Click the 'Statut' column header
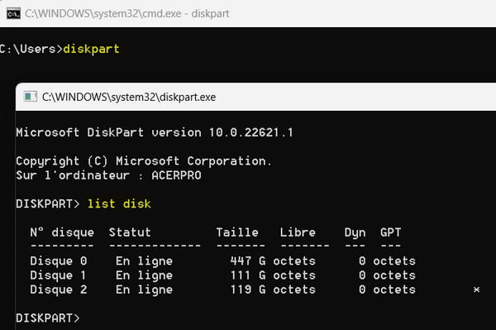The width and height of the screenshot is (496, 330). [x=130, y=232]
